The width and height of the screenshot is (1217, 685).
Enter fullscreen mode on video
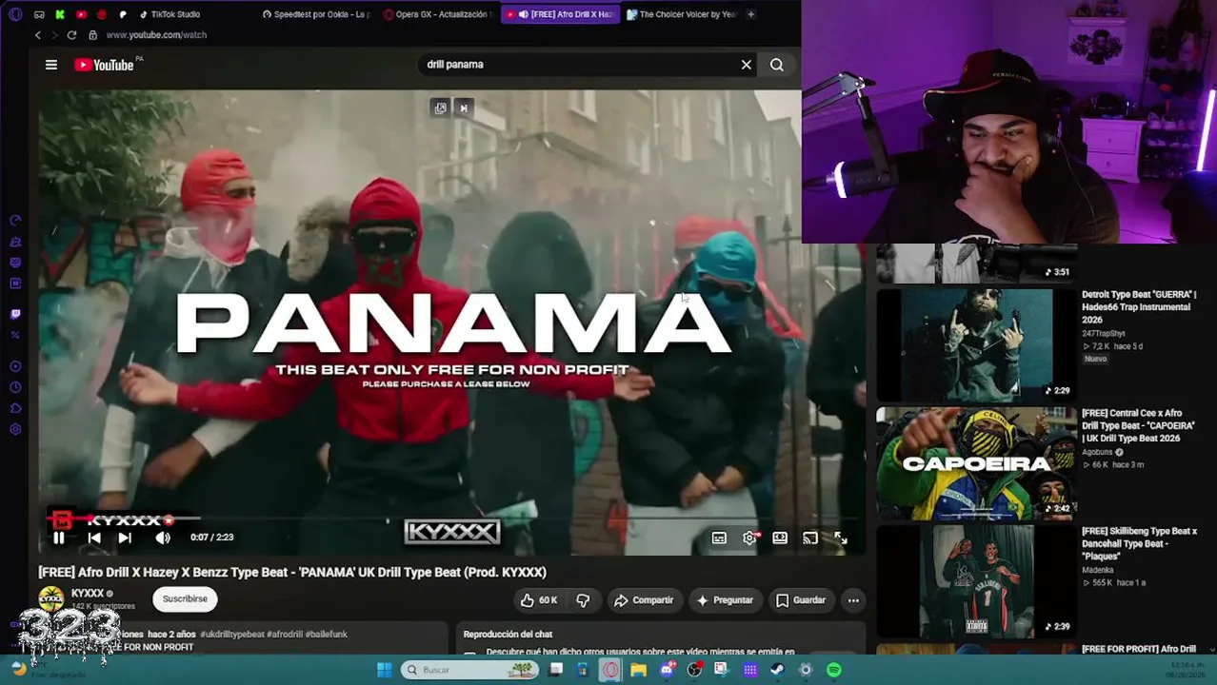pyautogui.click(x=841, y=538)
